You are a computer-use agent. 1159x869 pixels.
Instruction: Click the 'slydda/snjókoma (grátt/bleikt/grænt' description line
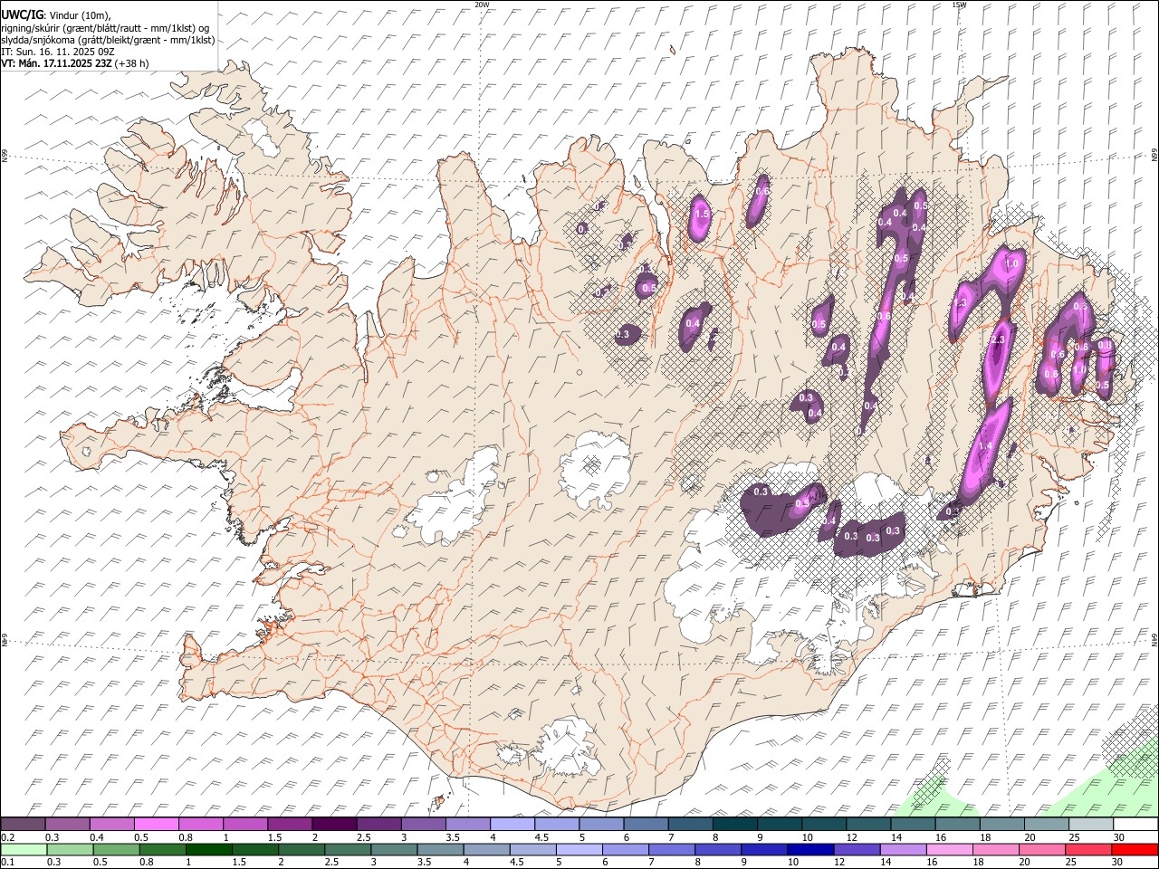click(108, 40)
